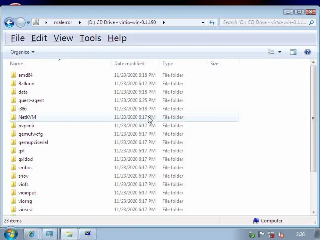Image resolution: width=320 pixels, height=240 pixels.
Task: Click the greyed Forward navigation button
Action: tap(20, 22)
